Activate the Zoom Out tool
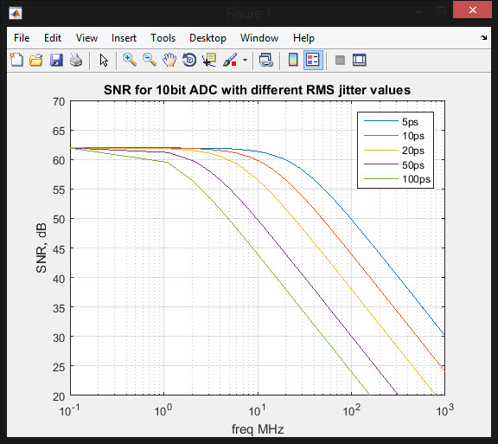 click(x=150, y=60)
